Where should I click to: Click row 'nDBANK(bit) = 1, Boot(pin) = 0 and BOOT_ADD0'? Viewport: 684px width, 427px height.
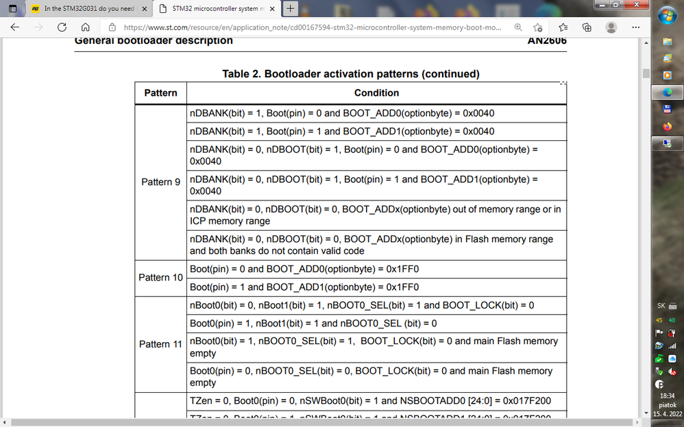[x=376, y=114]
